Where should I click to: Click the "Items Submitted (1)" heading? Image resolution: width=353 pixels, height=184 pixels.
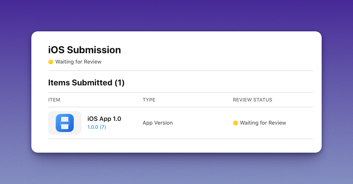pyautogui.click(x=86, y=83)
